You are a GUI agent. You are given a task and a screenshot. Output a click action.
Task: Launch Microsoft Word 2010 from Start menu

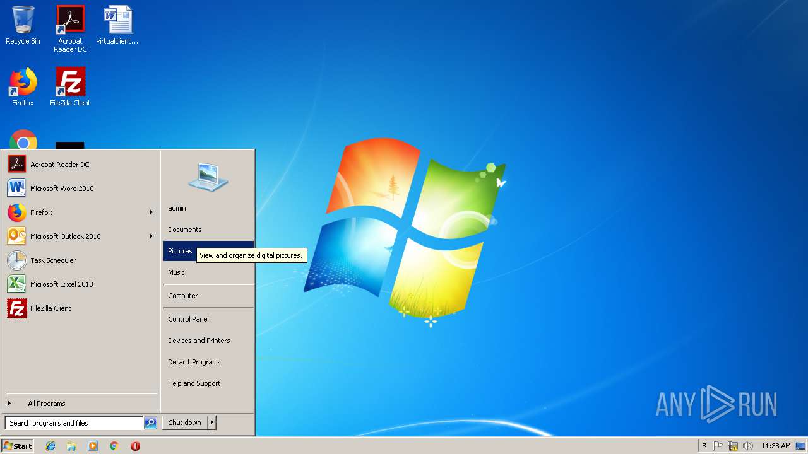80,189
